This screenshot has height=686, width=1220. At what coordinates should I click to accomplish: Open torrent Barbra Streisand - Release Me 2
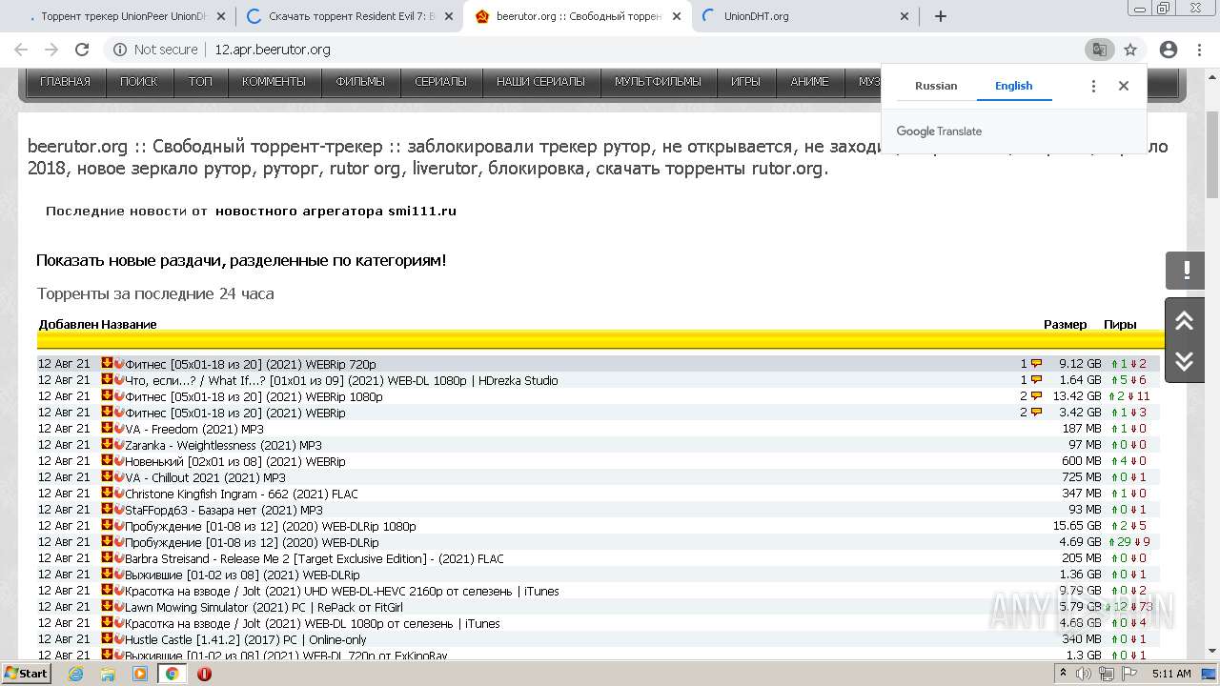pyautogui.click(x=315, y=558)
